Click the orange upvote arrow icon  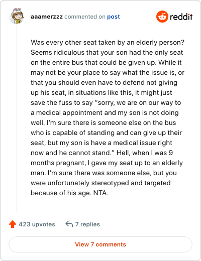tap(13, 224)
